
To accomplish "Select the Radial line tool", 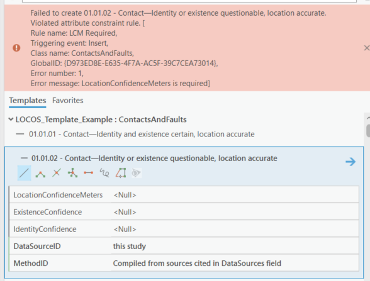I will [x=72, y=173].
